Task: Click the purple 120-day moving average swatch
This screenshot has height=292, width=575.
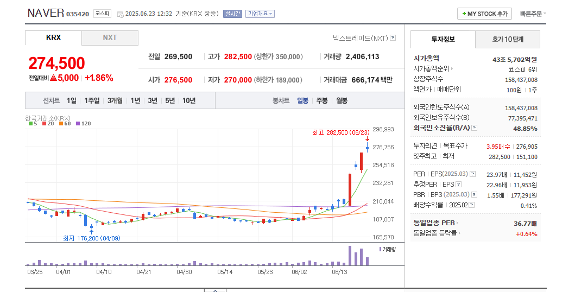Action: tap(78, 123)
